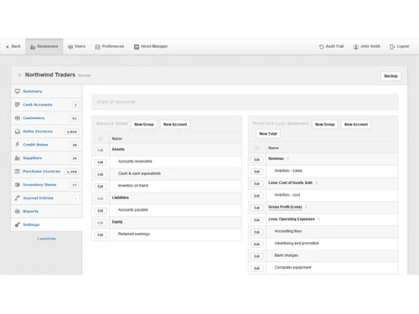The width and height of the screenshot is (419, 314).
Task: Edit the Revenue group
Action: tap(256, 159)
